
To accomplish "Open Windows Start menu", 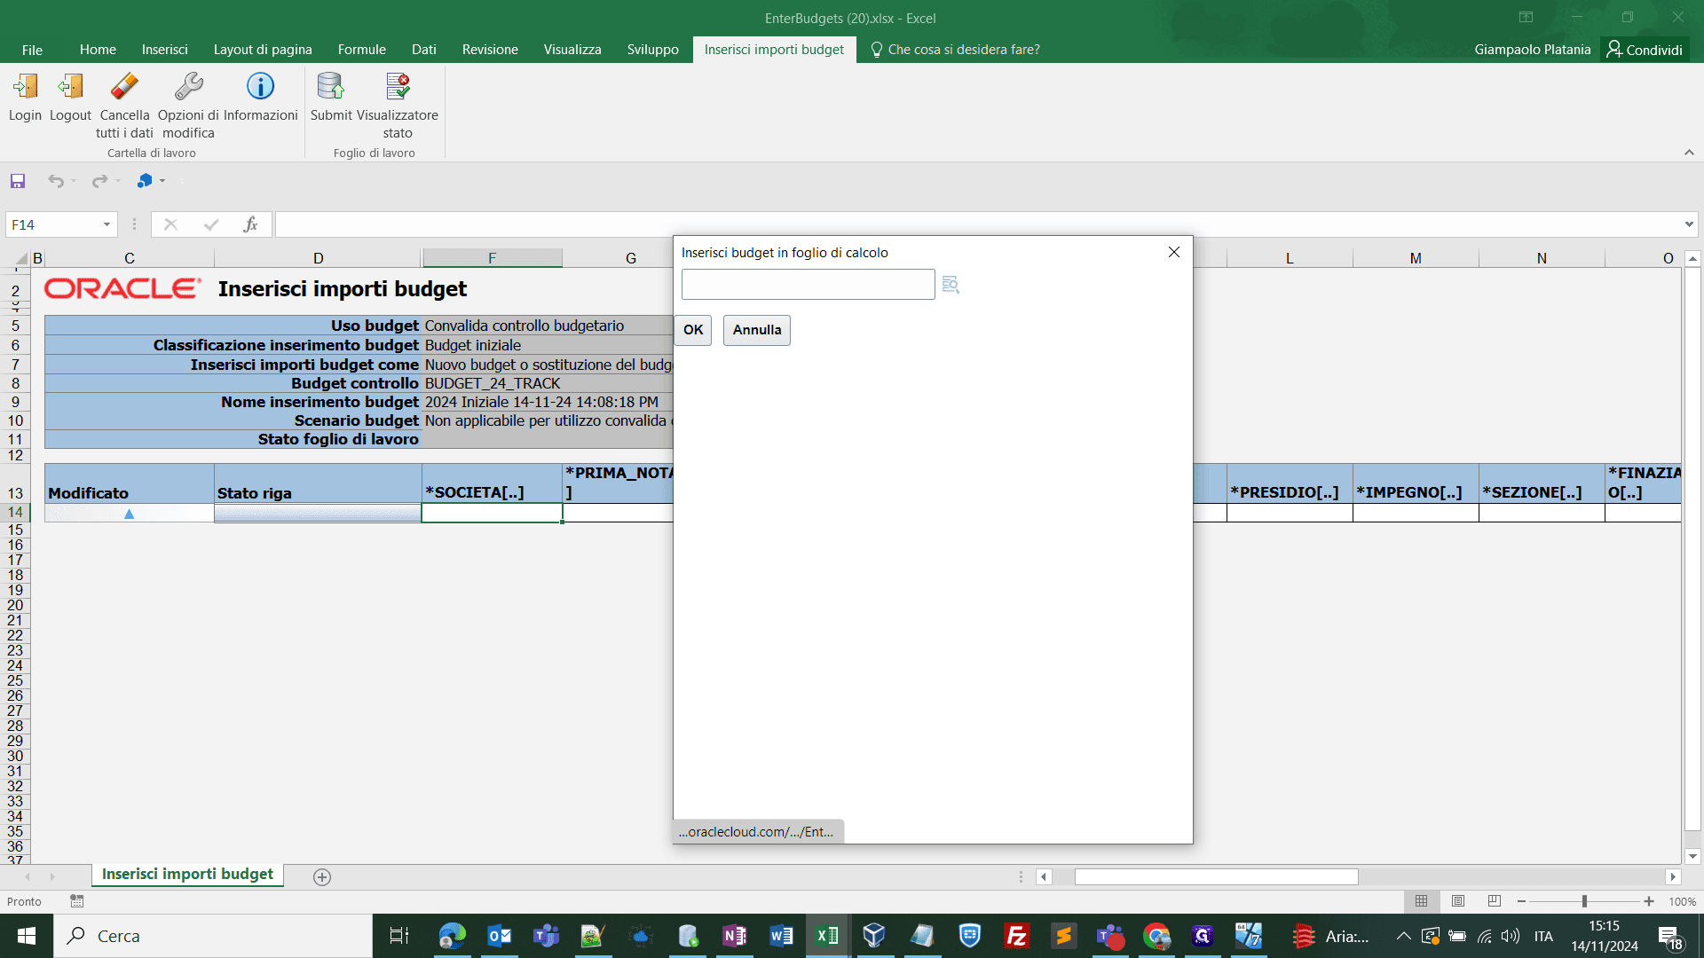I will pos(27,936).
